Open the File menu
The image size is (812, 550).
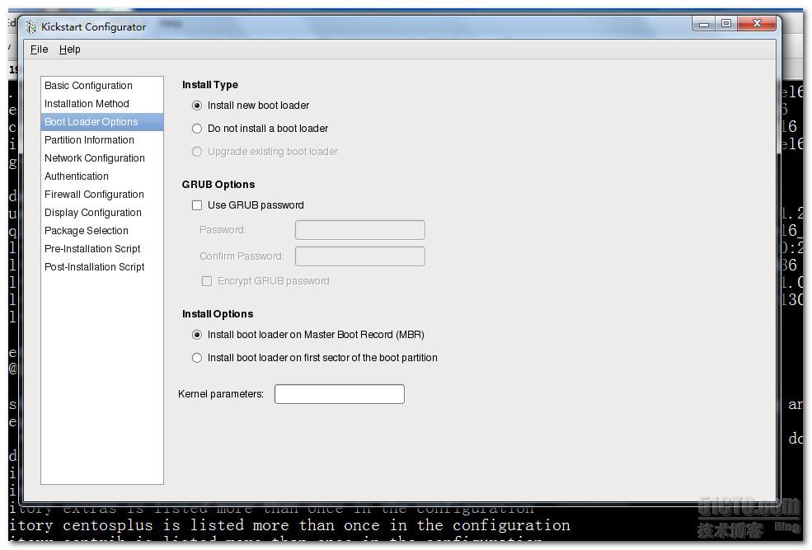coord(39,49)
